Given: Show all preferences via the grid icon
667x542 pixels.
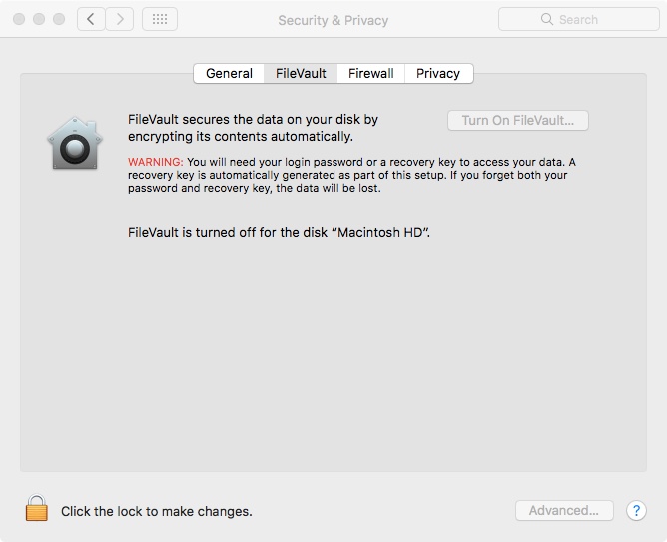Looking at the screenshot, I should (x=160, y=19).
